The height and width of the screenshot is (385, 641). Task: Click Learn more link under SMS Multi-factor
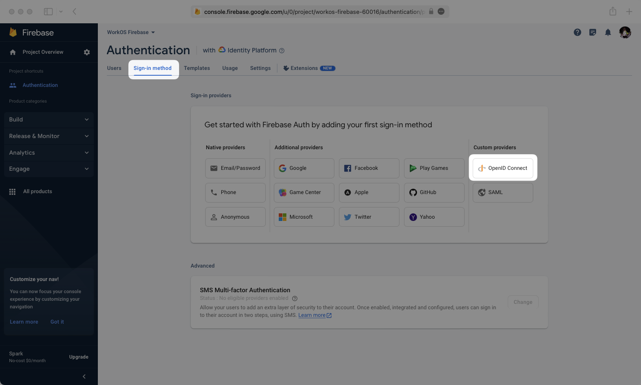click(312, 315)
